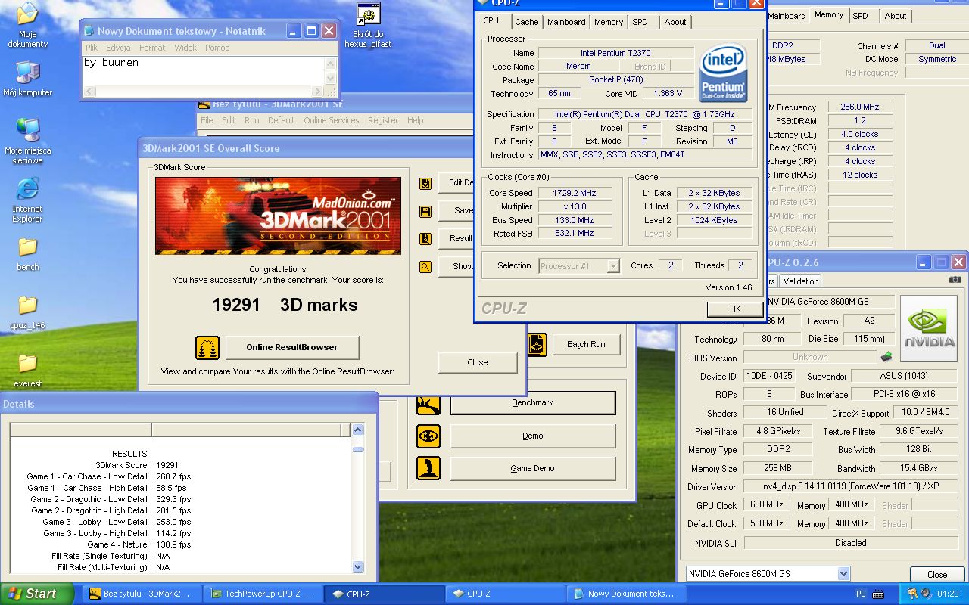Click magnifier icon beside Show button

[x=425, y=266]
